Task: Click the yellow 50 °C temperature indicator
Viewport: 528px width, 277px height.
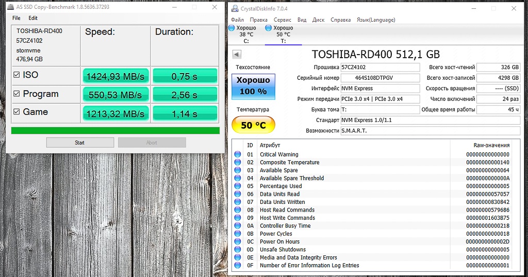Action: [253, 125]
